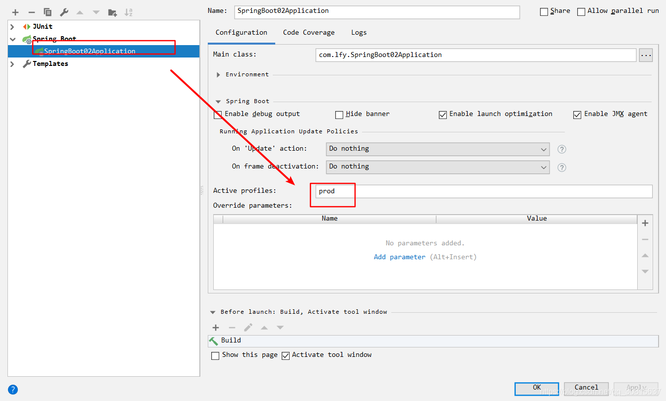Screen dimensions: 666x401
Task: Move before launch task down
Action: click(280, 327)
